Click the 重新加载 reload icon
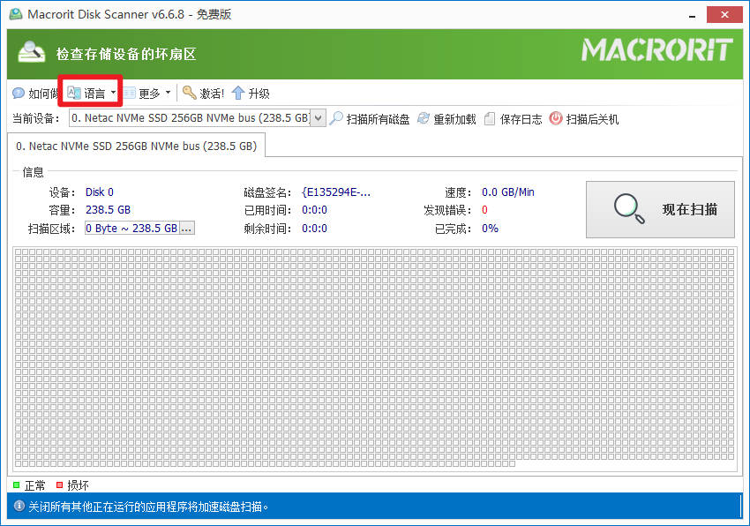This screenshot has height=526, width=750. click(x=424, y=118)
